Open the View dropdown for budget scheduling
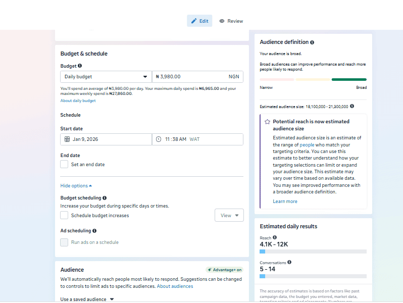The width and height of the screenshot is (403, 303). pos(229,215)
